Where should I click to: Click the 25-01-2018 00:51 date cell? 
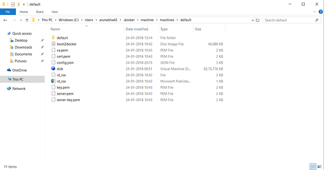(x=139, y=69)
